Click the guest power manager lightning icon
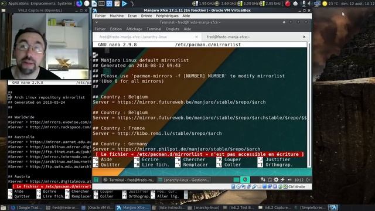The height and width of the screenshot is (211, 375). click(x=282, y=180)
